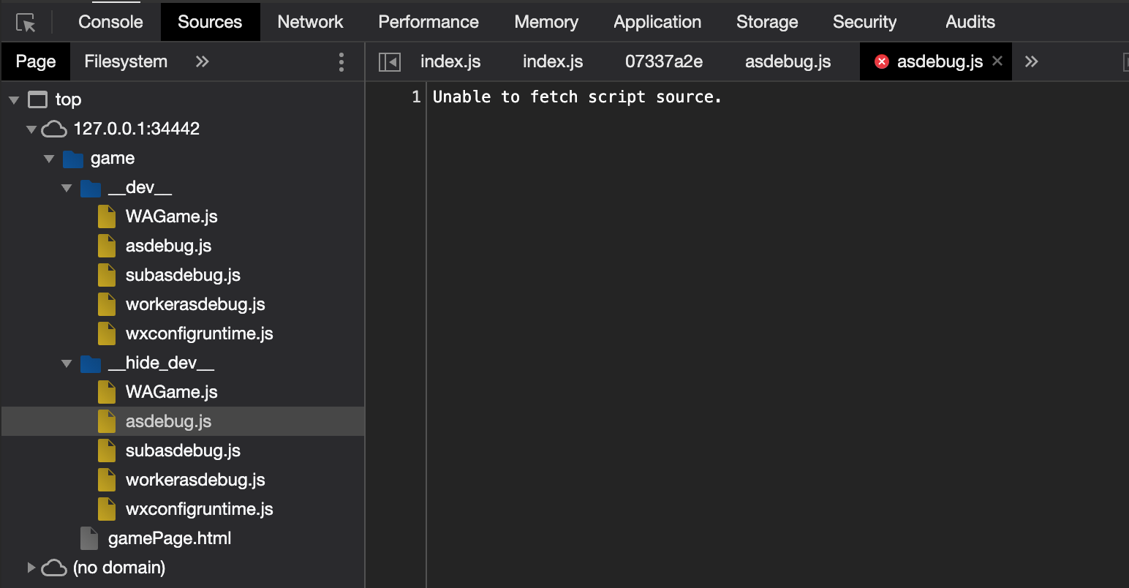Switch to the Network panel tab
Screen dimensions: 1129x588
click(310, 22)
